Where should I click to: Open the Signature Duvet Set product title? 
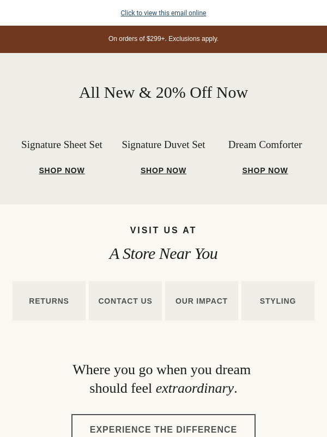tap(163, 145)
